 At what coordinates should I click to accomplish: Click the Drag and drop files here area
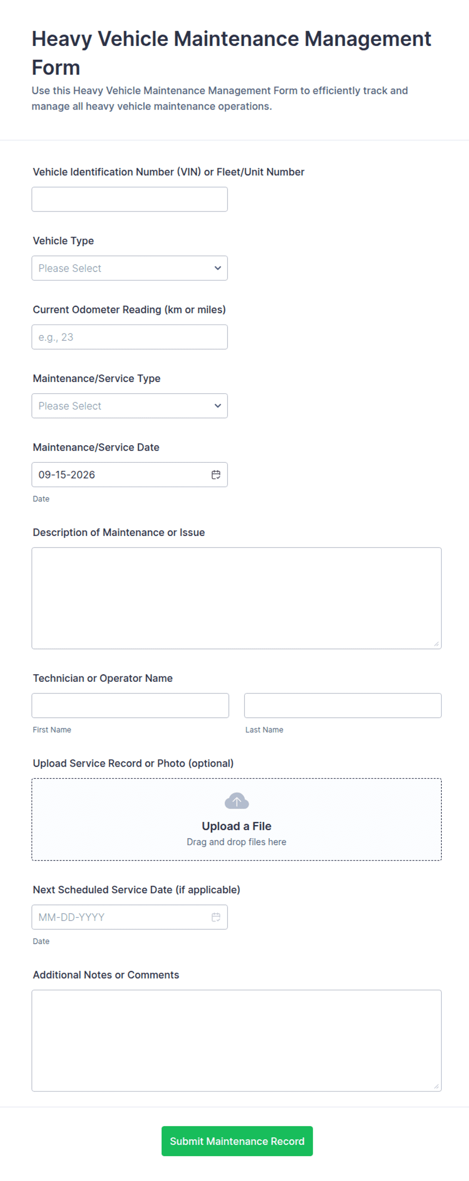[237, 842]
